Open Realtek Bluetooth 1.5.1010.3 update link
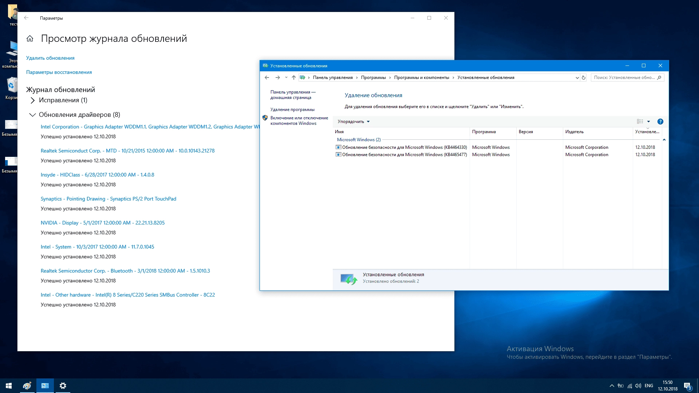Screen dimensions: 699x393 125,271
